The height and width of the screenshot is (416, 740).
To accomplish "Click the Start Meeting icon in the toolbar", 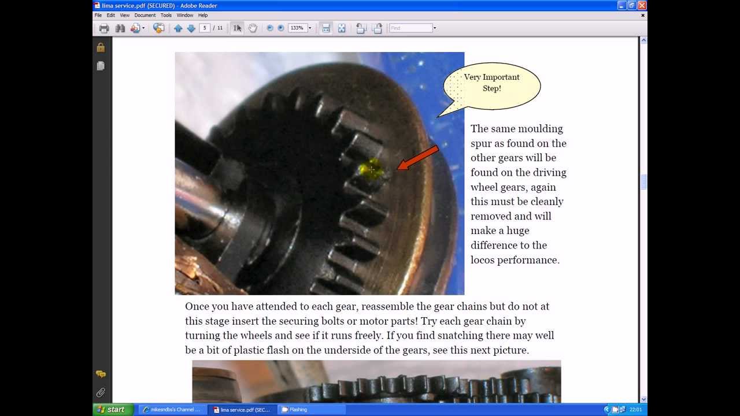I will pyautogui.click(x=158, y=28).
